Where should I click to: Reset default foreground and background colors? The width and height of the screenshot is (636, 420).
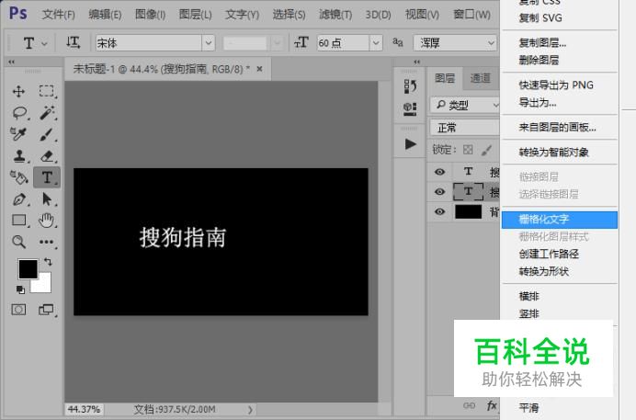20,289
